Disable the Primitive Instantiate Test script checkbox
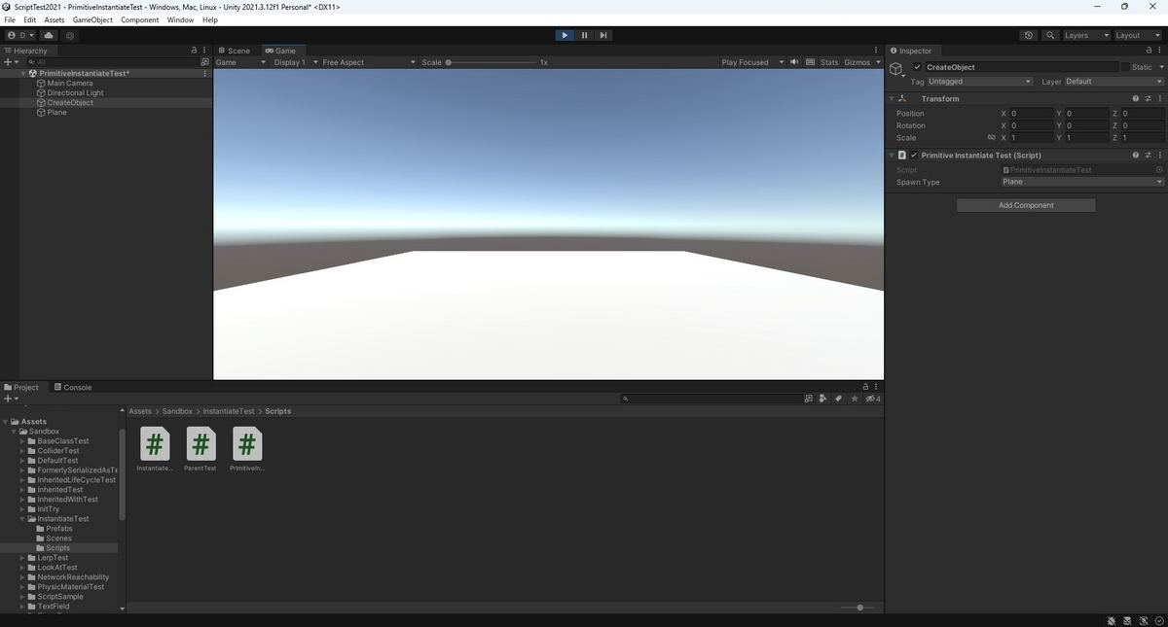Image resolution: width=1168 pixels, height=627 pixels. 913,155
